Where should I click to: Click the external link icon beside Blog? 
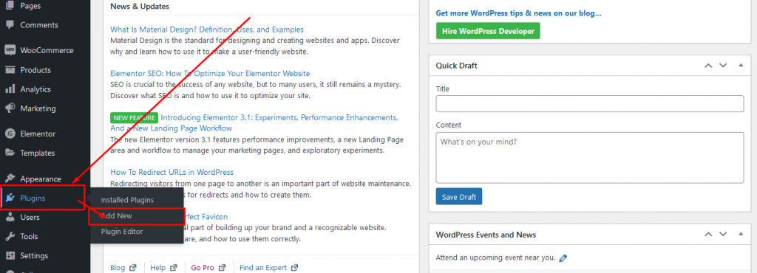(x=133, y=268)
